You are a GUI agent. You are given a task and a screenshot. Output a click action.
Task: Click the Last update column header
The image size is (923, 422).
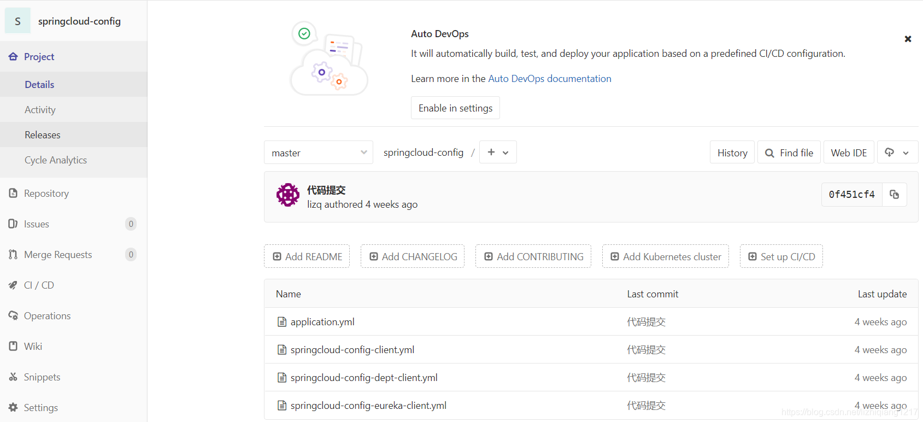pyautogui.click(x=882, y=294)
